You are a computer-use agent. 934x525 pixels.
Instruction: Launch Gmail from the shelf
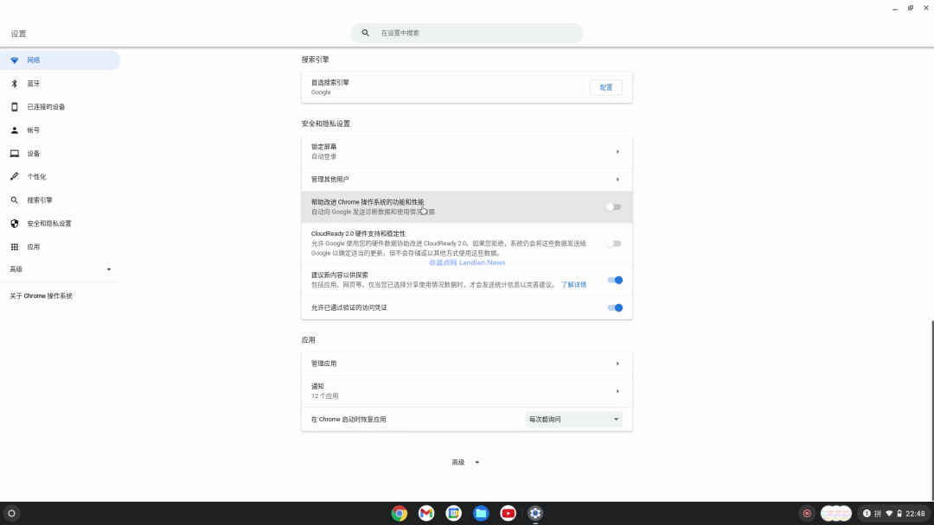coord(425,512)
